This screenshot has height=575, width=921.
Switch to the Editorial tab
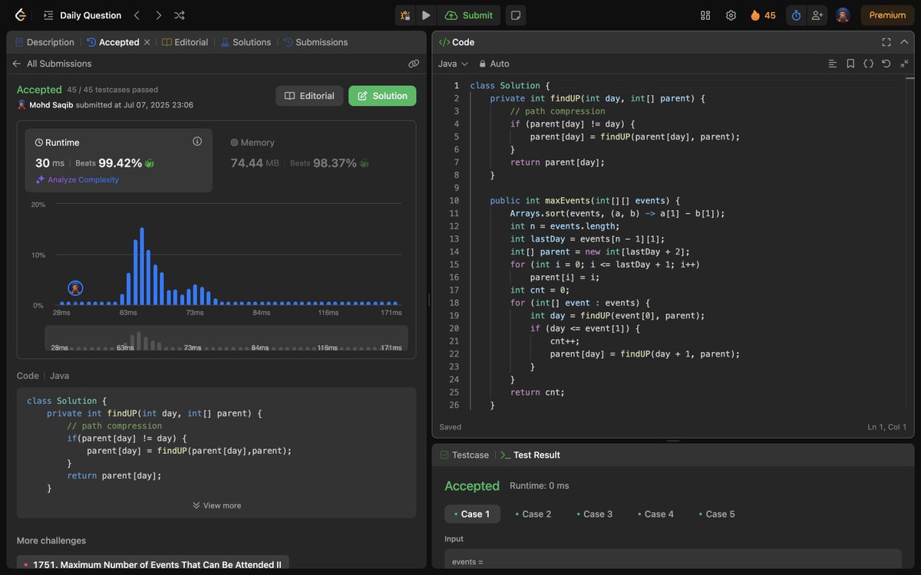coord(185,42)
